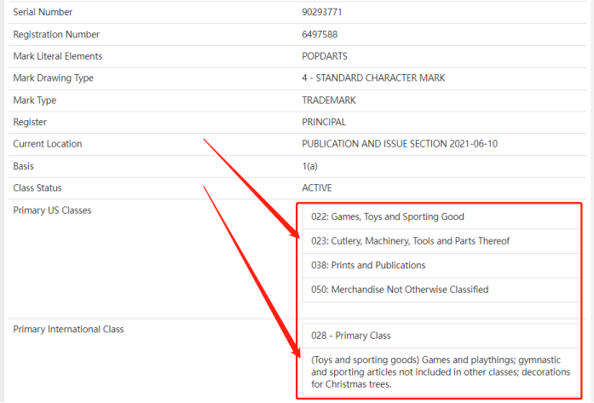The height and width of the screenshot is (403, 594).
Task: Select 'PUBLICATION AND ISSUE SECTION 2021-06-10' value
Action: point(400,144)
